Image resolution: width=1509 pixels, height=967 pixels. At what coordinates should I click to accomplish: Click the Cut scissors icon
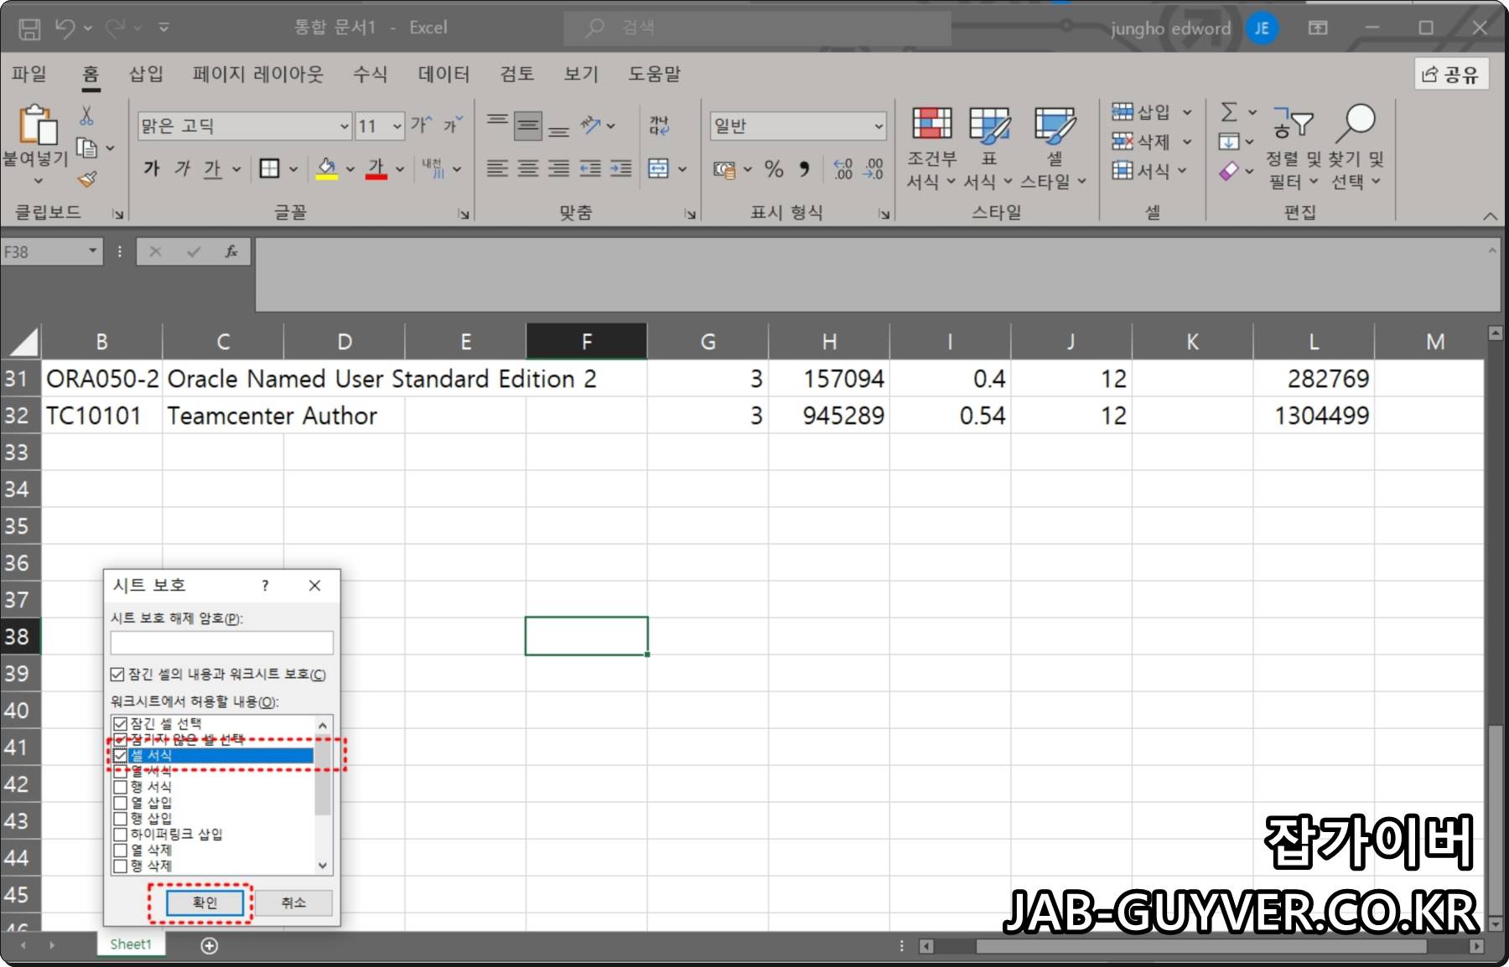click(86, 116)
